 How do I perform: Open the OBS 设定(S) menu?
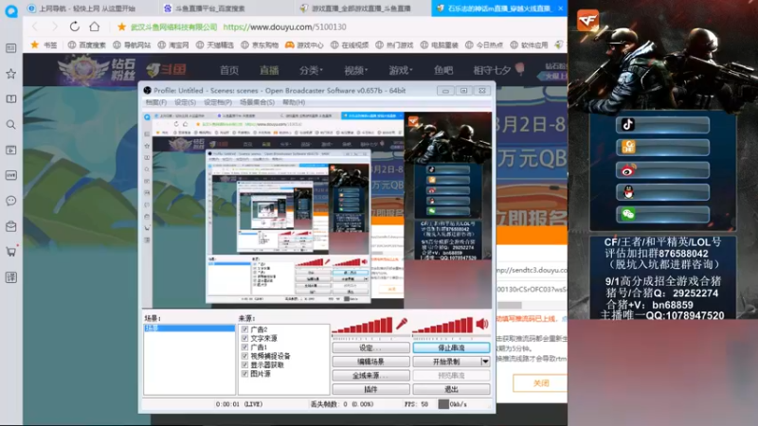185,102
